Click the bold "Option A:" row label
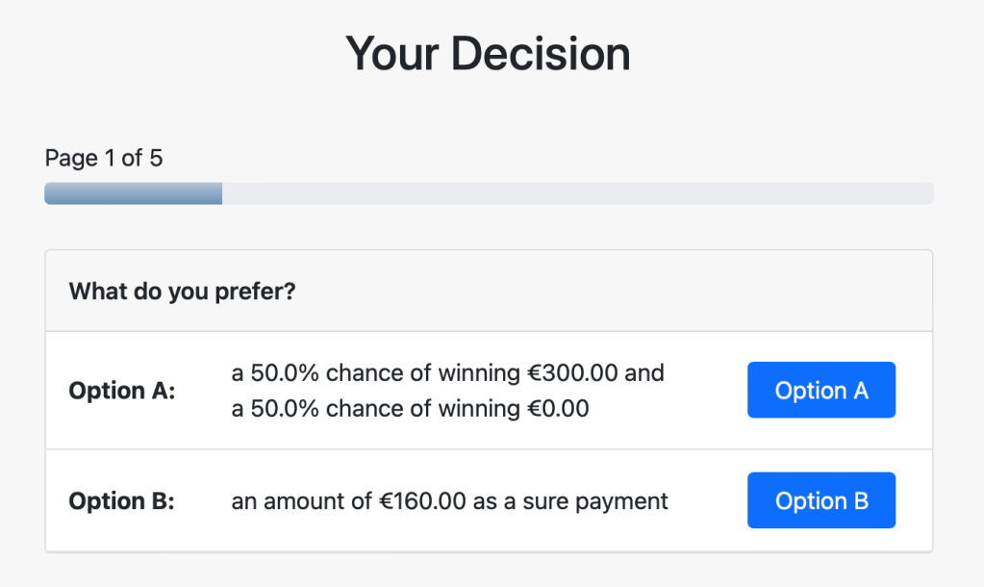The image size is (984, 587). point(122,391)
